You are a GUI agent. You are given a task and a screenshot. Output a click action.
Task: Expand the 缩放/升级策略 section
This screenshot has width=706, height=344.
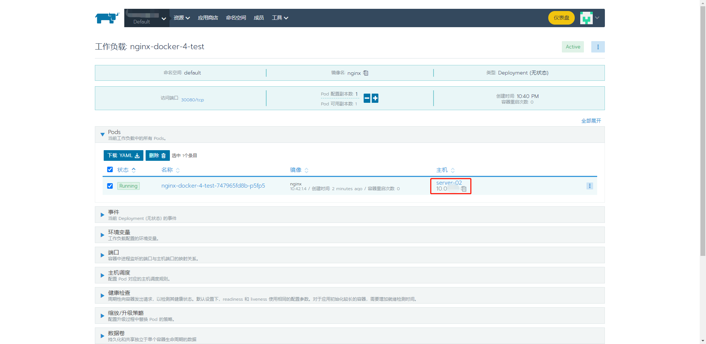click(x=103, y=316)
